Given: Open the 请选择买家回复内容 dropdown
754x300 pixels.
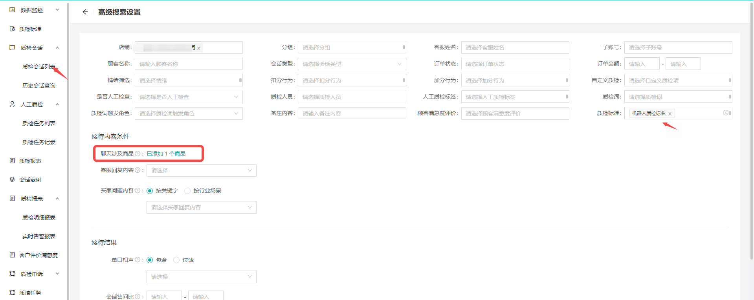Looking at the screenshot, I should [x=202, y=207].
